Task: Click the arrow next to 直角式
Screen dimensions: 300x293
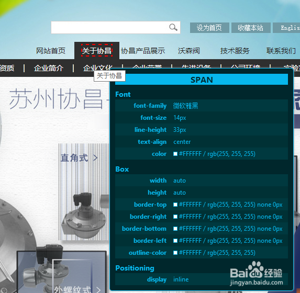Action: (95, 158)
